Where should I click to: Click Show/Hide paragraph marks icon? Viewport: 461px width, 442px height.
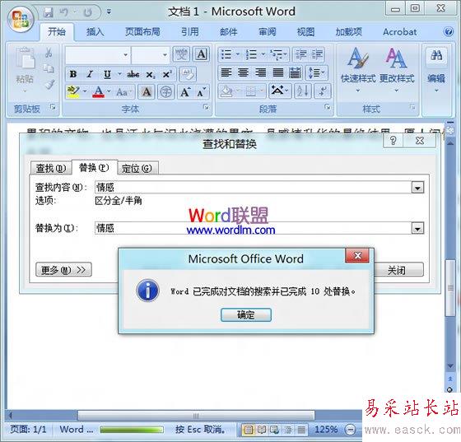coord(322,91)
